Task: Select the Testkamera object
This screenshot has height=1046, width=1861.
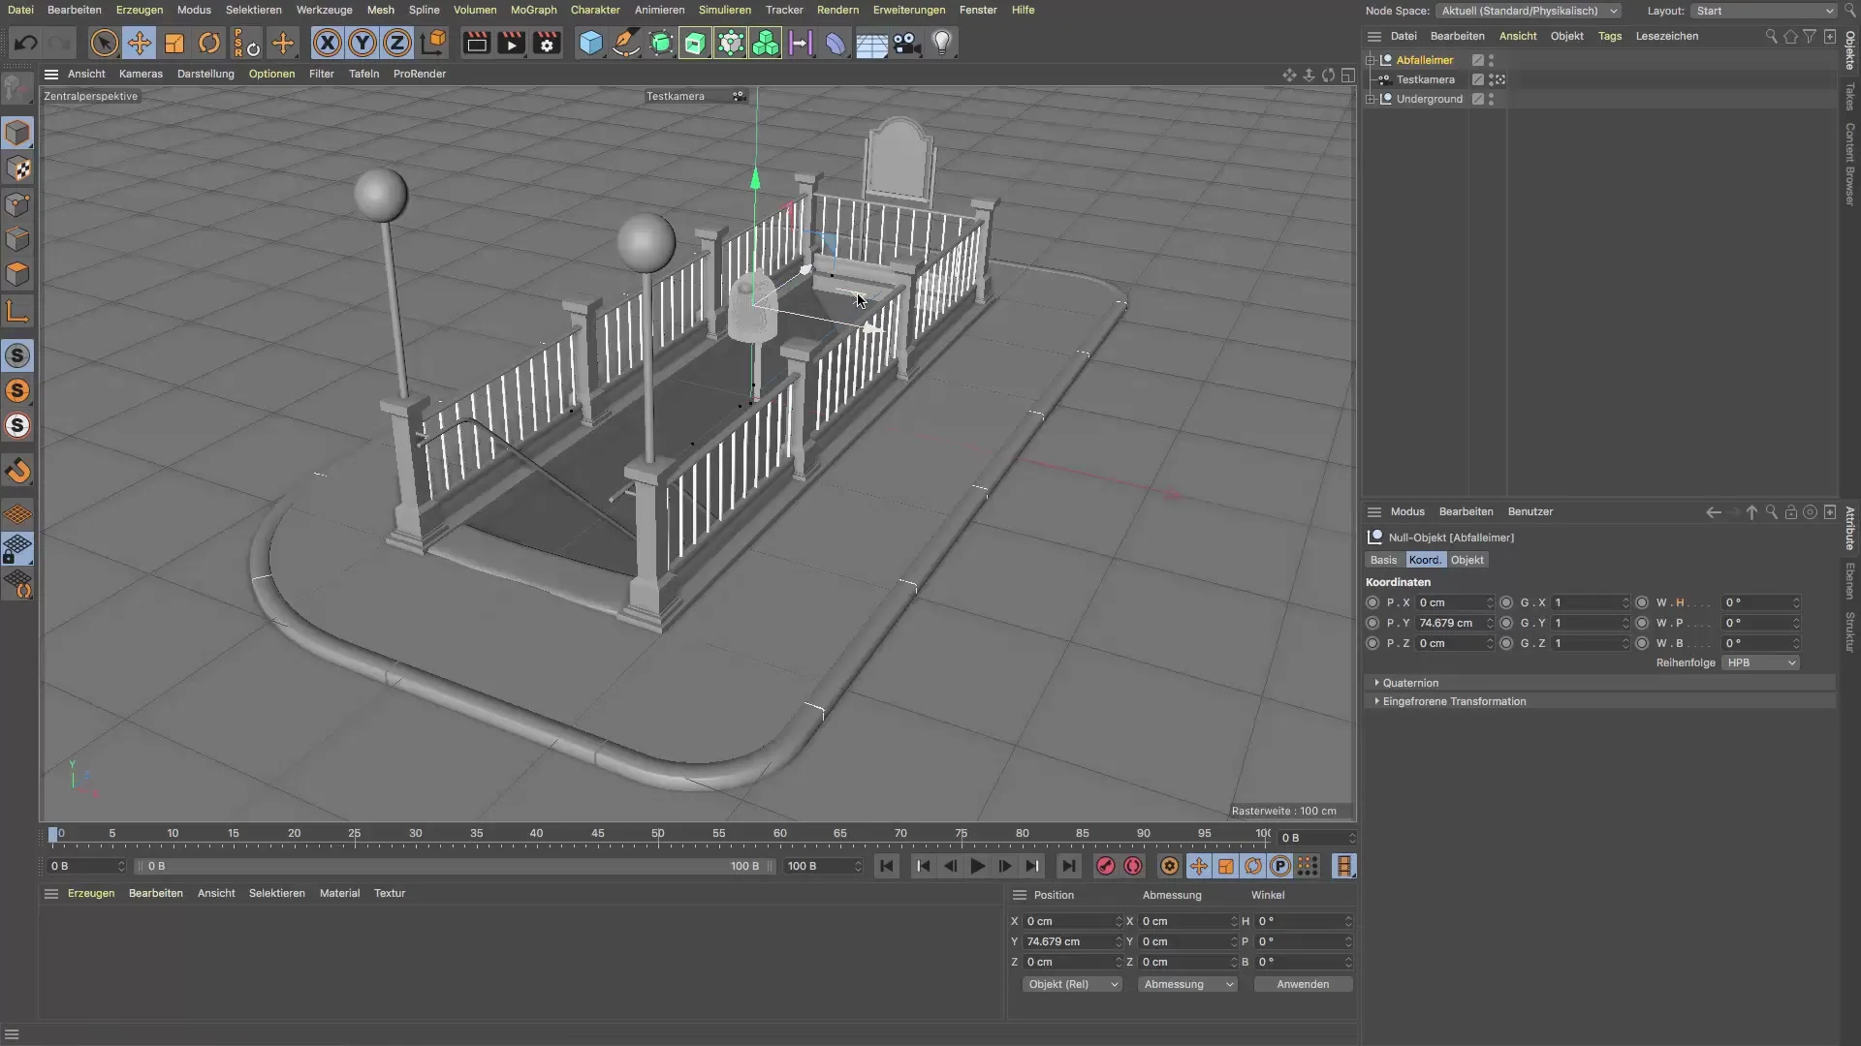Action: point(1425,79)
